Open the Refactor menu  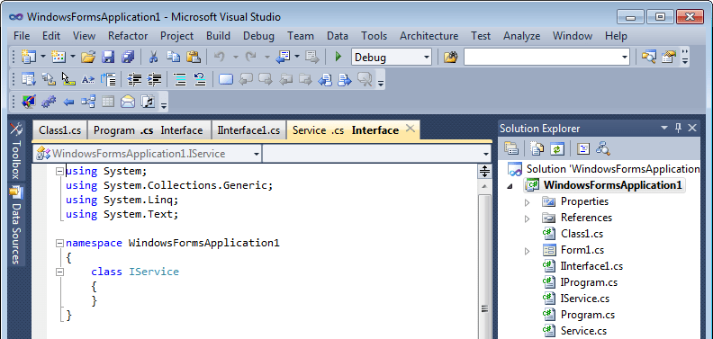coord(128,36)
